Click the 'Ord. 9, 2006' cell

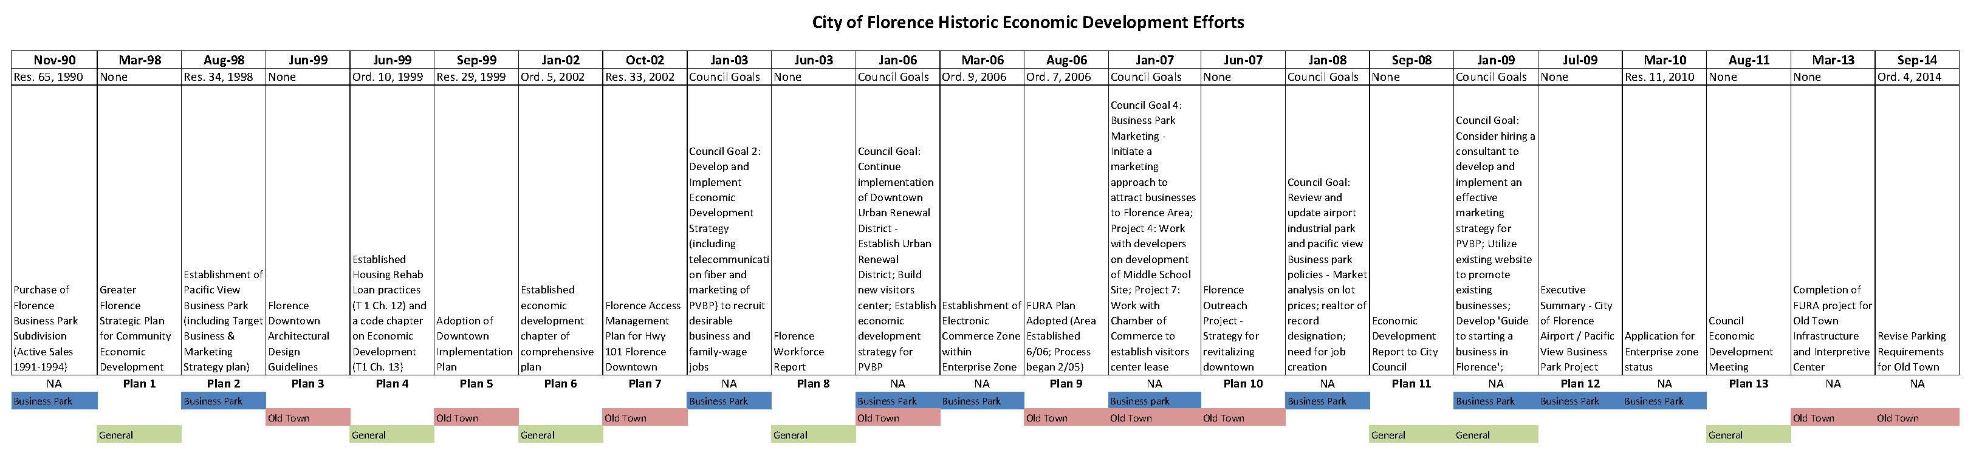(982, 77)
